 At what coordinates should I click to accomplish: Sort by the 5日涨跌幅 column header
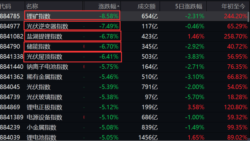(x=189, y=6)
